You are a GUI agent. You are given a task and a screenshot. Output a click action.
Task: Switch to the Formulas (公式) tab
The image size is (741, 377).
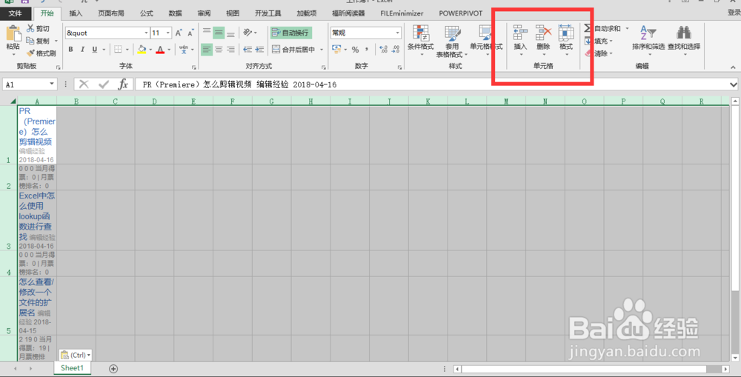tap(147, 13)
